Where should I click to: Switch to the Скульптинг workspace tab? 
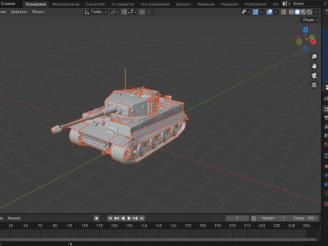[x=96, y=4]
